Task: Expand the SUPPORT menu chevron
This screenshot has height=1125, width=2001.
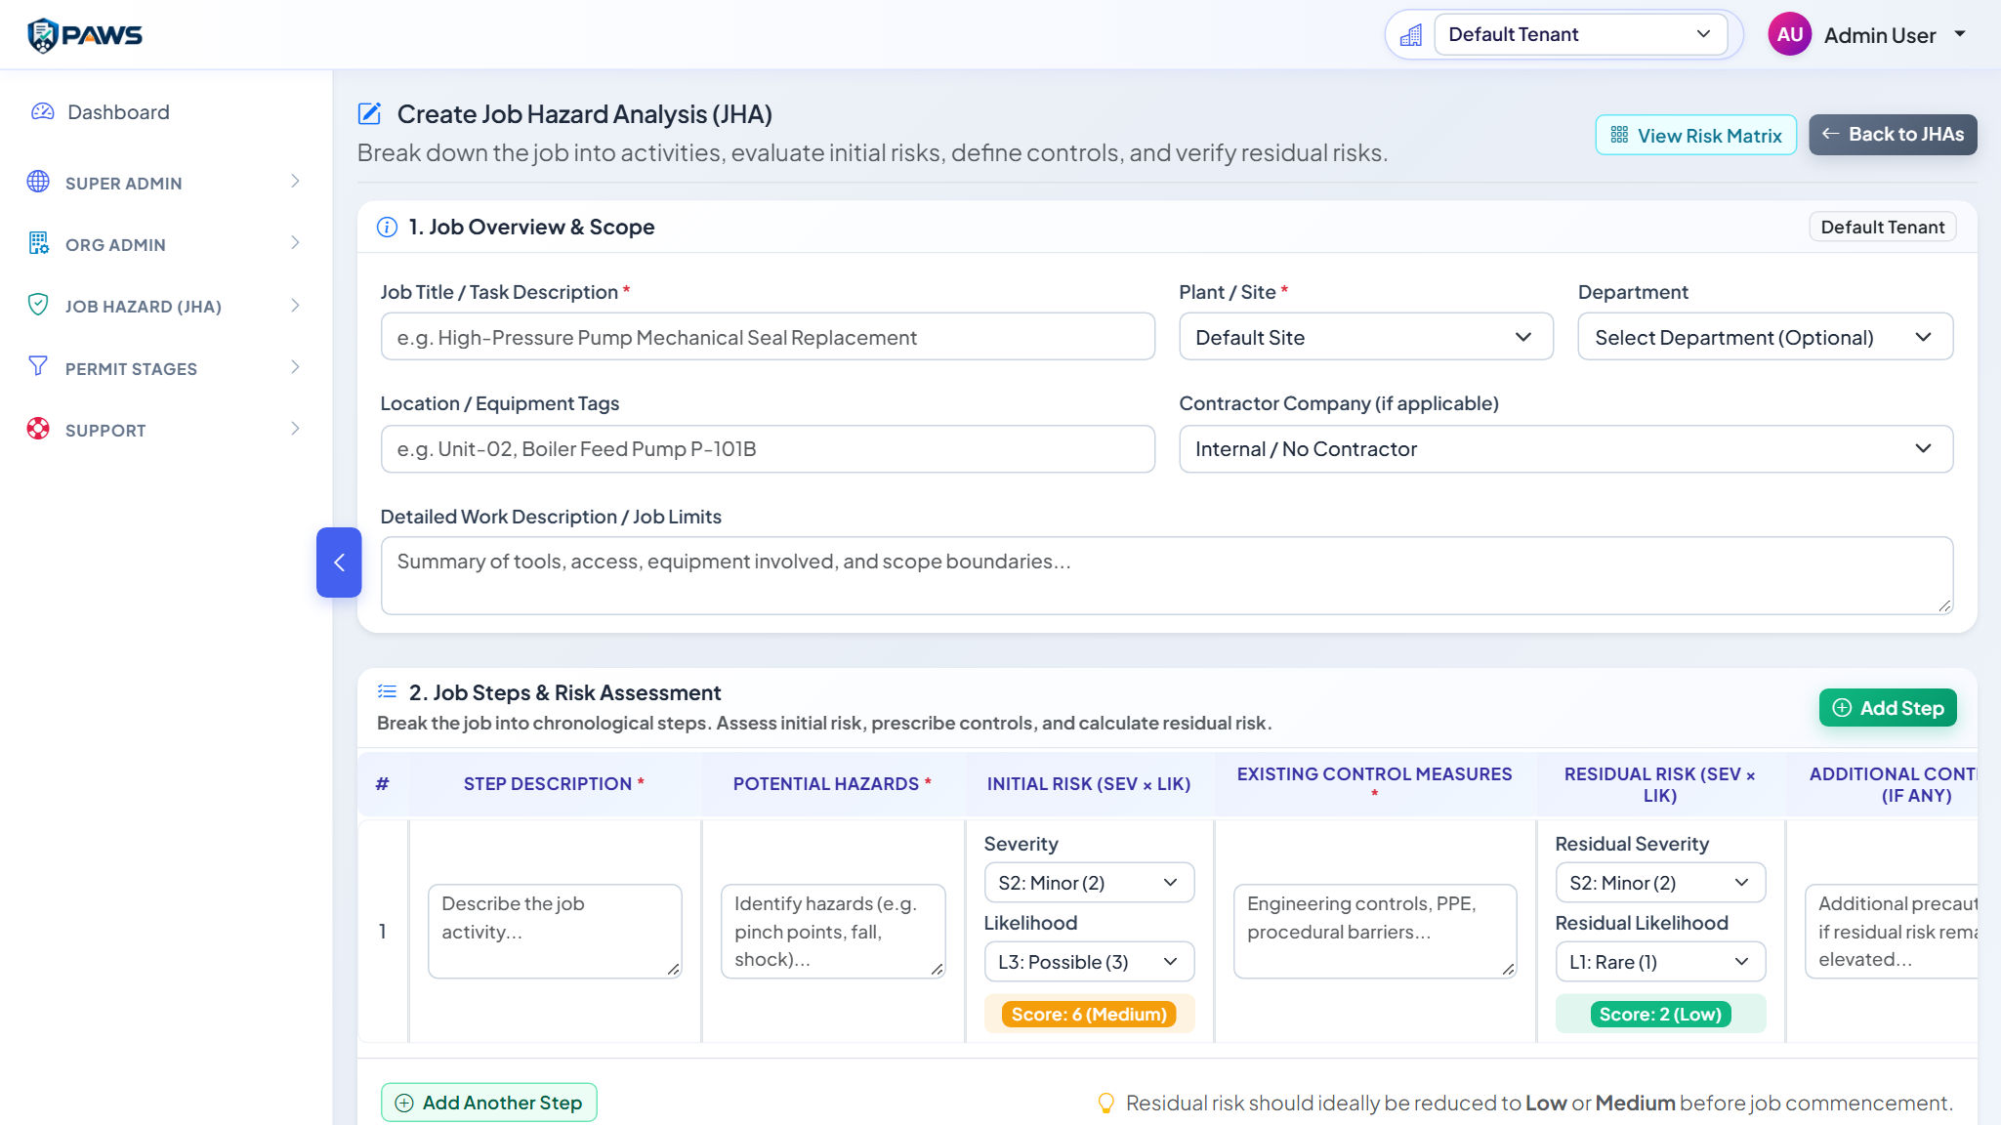Action: click(x=295, y=429)
